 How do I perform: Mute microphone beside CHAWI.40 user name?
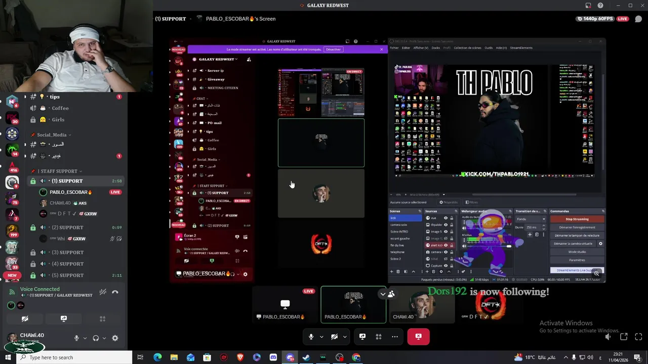pos(76,338)
